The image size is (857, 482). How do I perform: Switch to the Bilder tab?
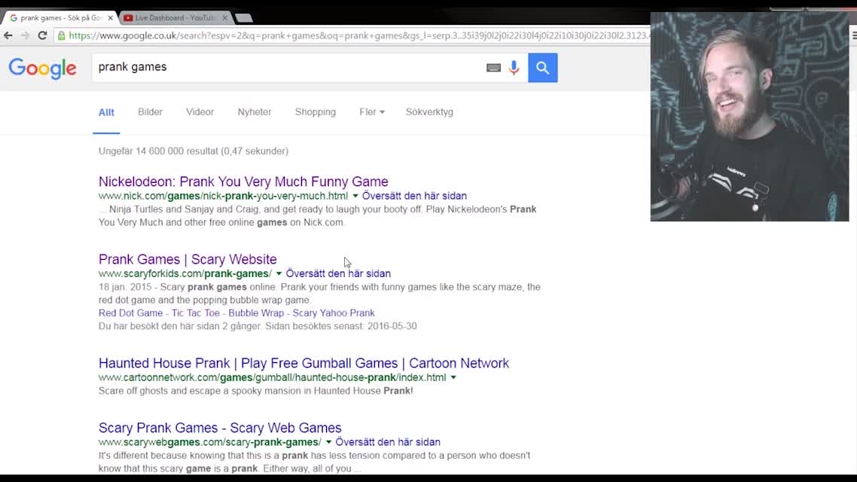[x=151, y=112]
